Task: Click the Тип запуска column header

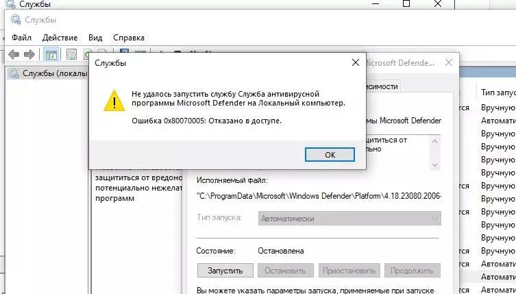Action: pos(498,93)
